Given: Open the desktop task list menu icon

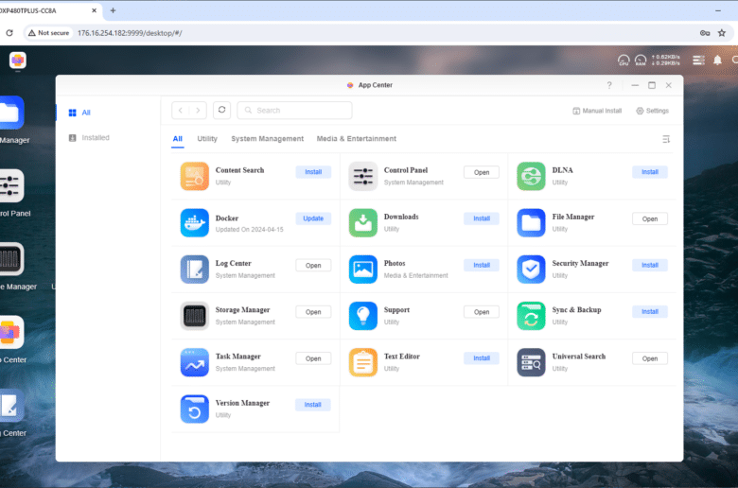Looking at the screenshot, I should (x=698, y=61).
